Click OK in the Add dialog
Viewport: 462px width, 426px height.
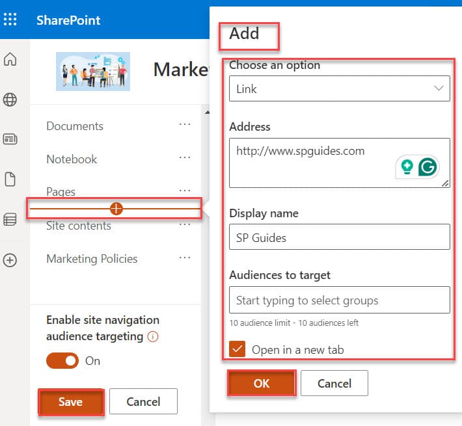click(x=262, y=383)
